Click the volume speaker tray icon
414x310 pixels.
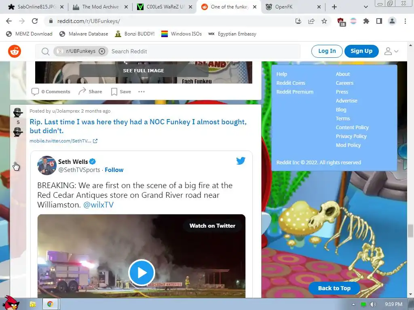[x=373, y=304]
